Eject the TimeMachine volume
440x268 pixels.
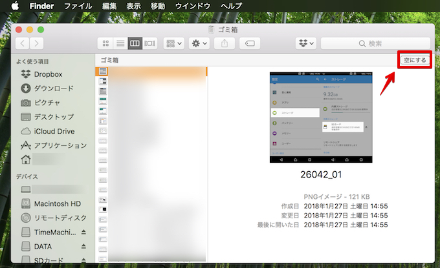84,232
